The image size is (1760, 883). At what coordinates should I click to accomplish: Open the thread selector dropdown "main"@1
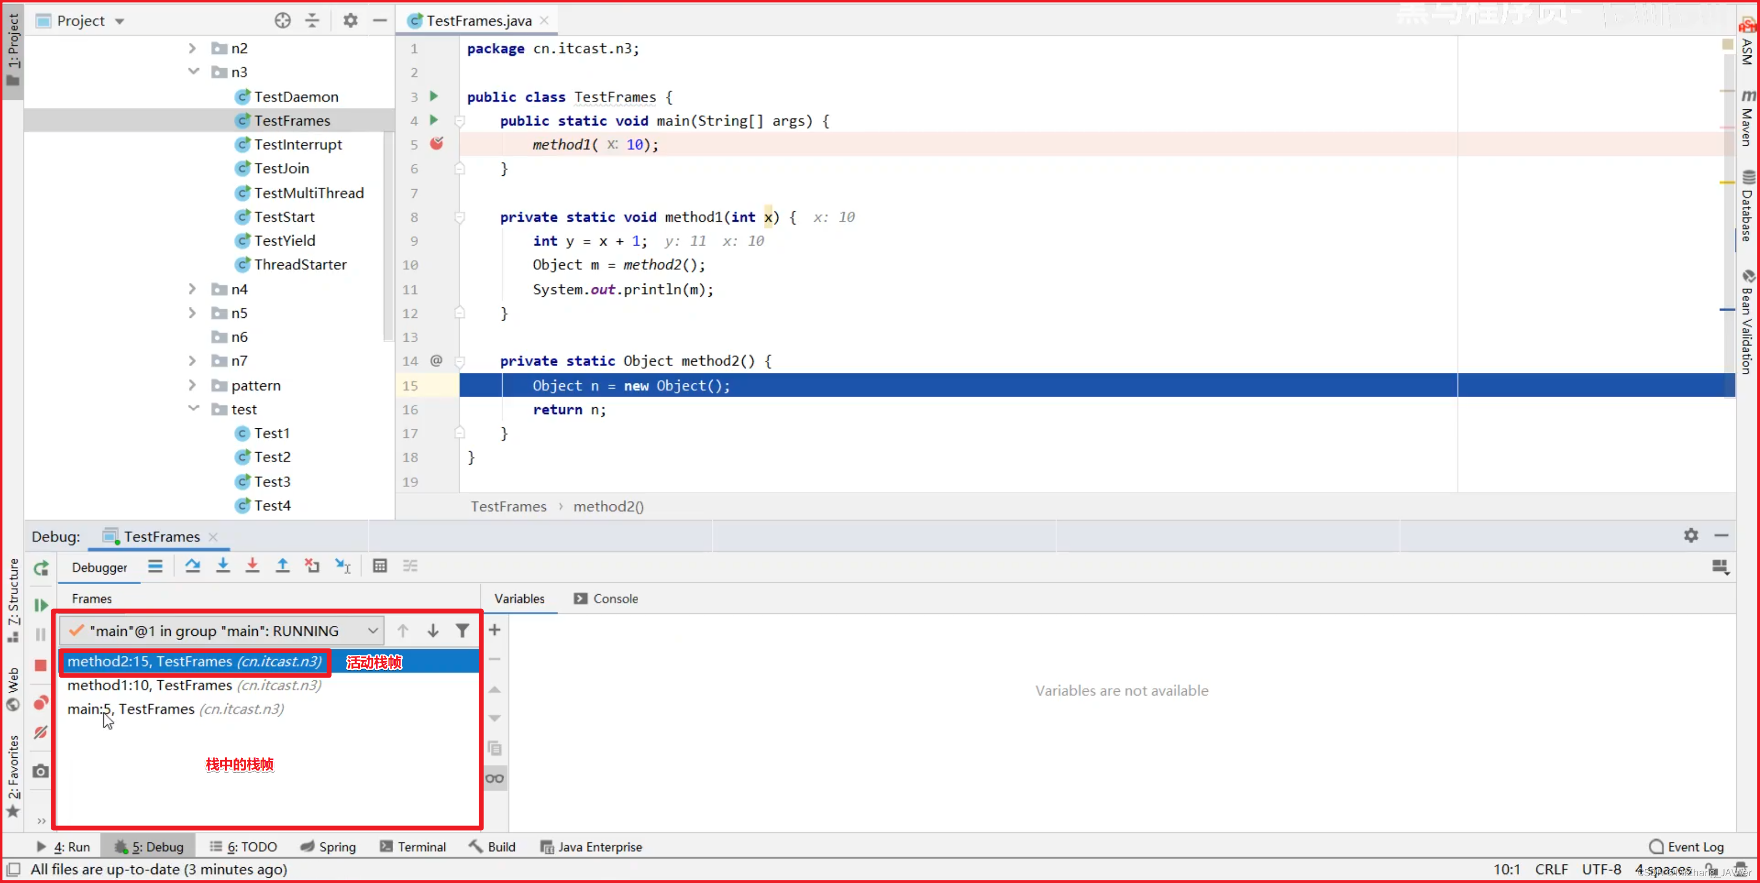[x=221, y=631]
